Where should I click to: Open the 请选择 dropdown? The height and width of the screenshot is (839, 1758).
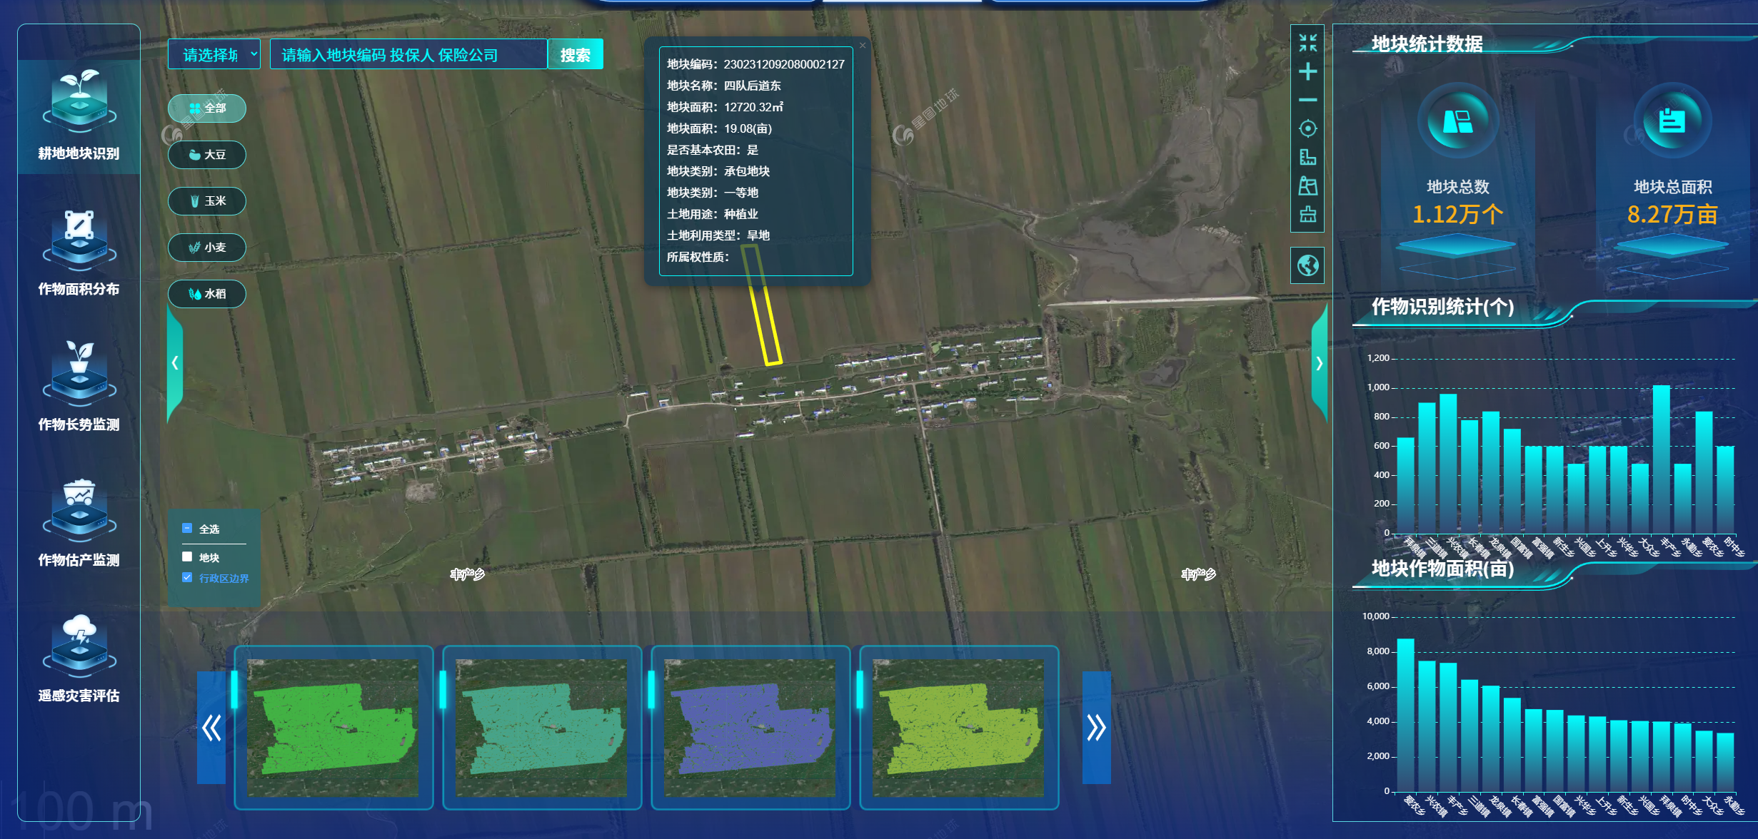[x=214, y=55]
